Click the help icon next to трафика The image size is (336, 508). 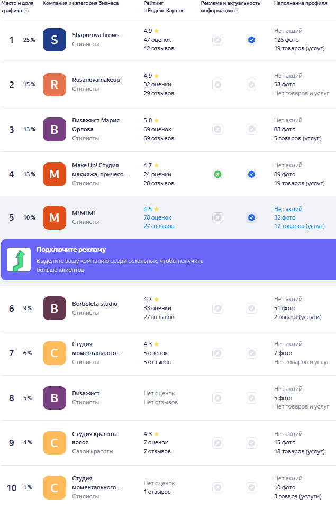pos(26,11)
